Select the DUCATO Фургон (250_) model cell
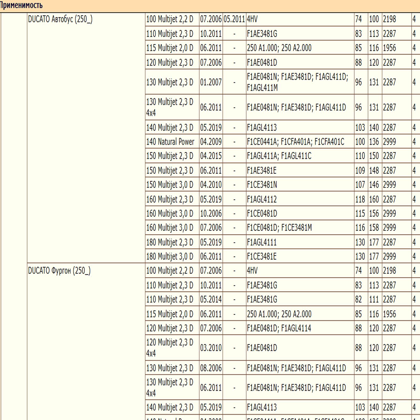 point(59,271)
